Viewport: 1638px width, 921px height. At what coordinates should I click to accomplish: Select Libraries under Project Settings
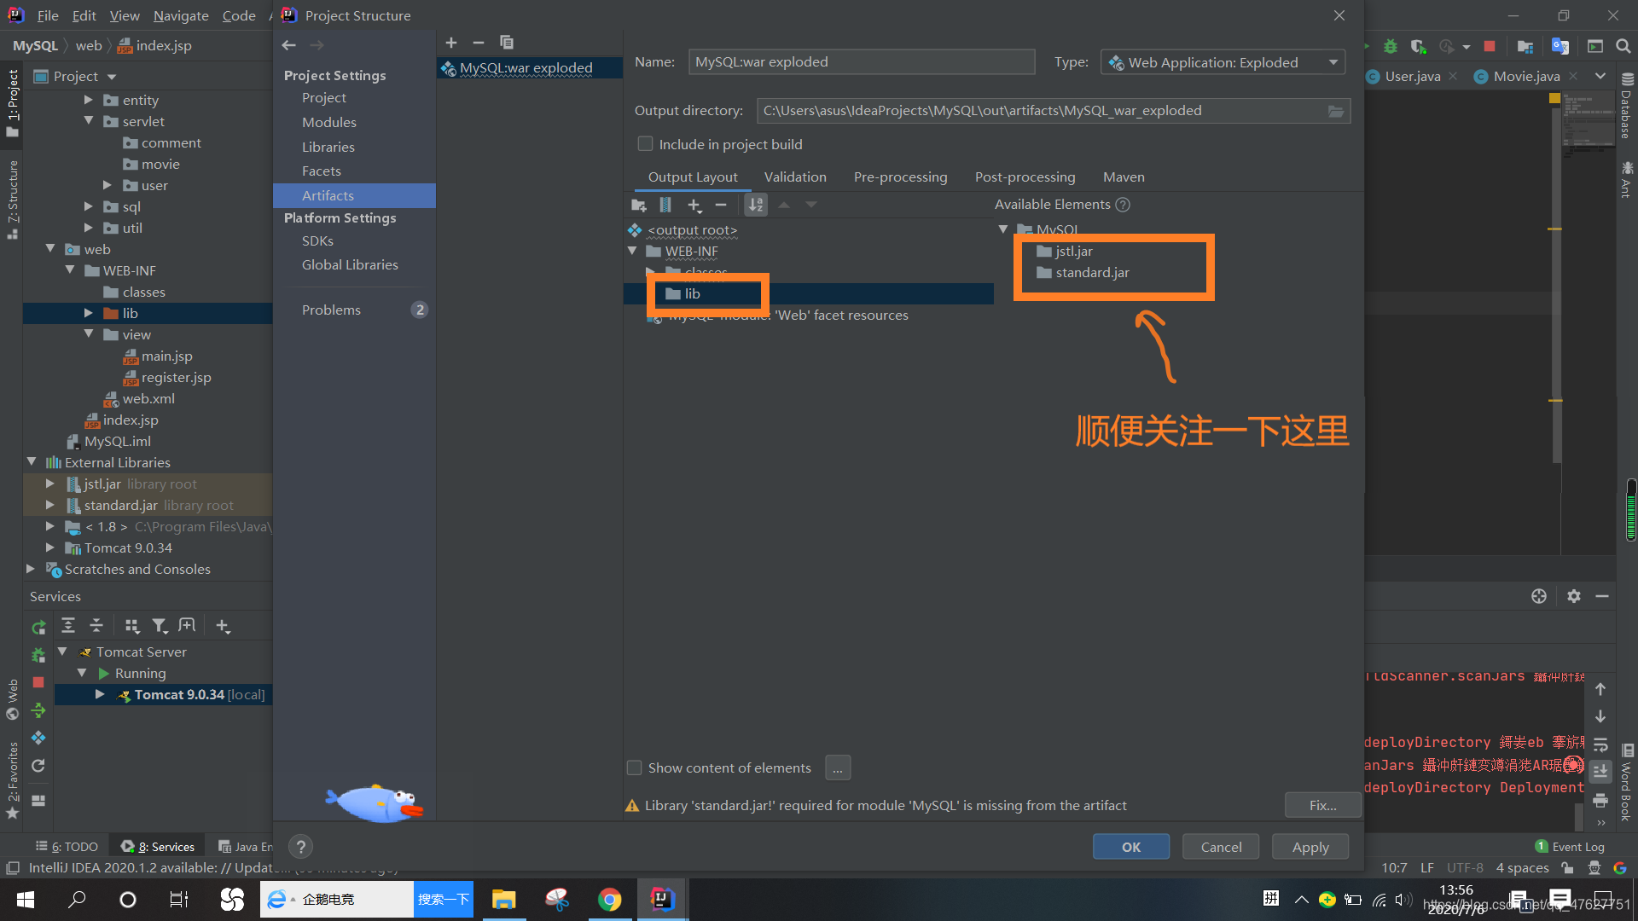328,147
